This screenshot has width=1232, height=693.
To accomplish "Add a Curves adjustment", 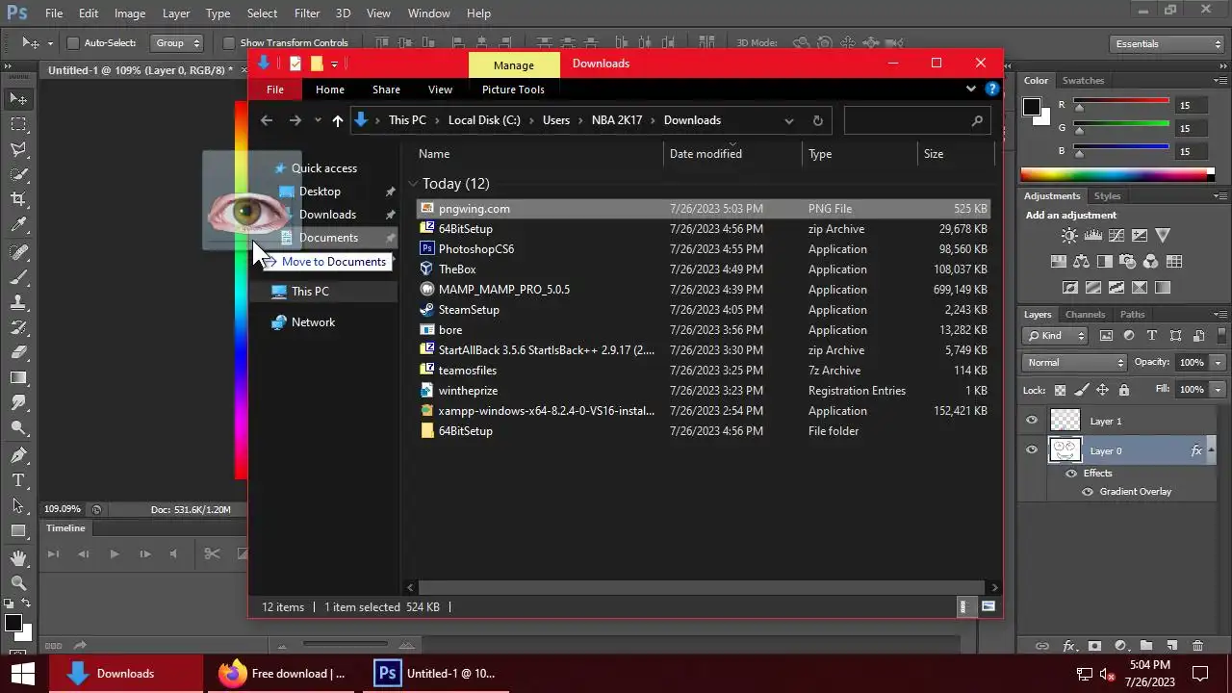I will (1116, 236).
